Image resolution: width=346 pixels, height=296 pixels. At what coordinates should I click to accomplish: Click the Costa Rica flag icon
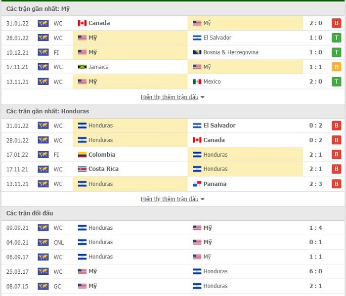(82, 169)
